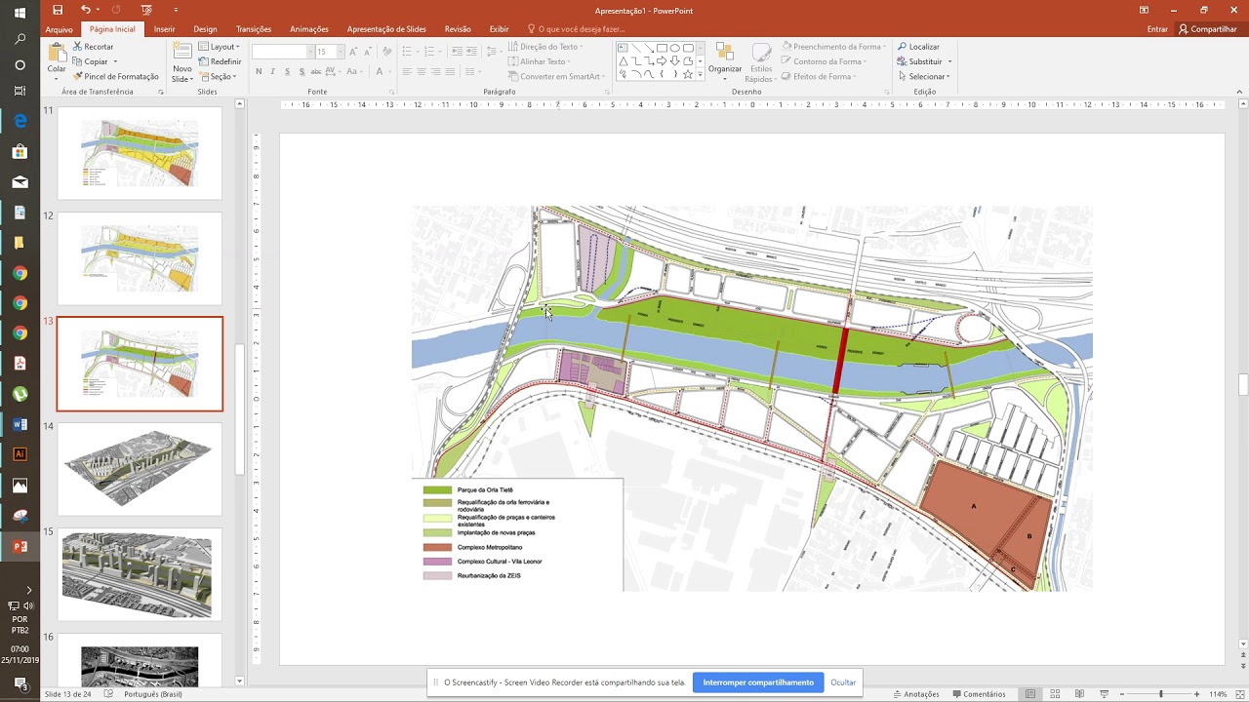Viewport: 1249px width, 702px height.
Task: Select the rectangle shape in shapes gallery
Action: [662, 48]
